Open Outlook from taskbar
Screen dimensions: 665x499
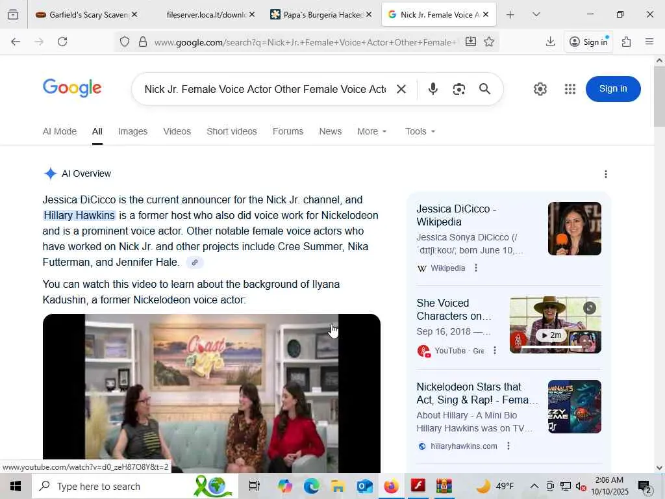point(365,486)
